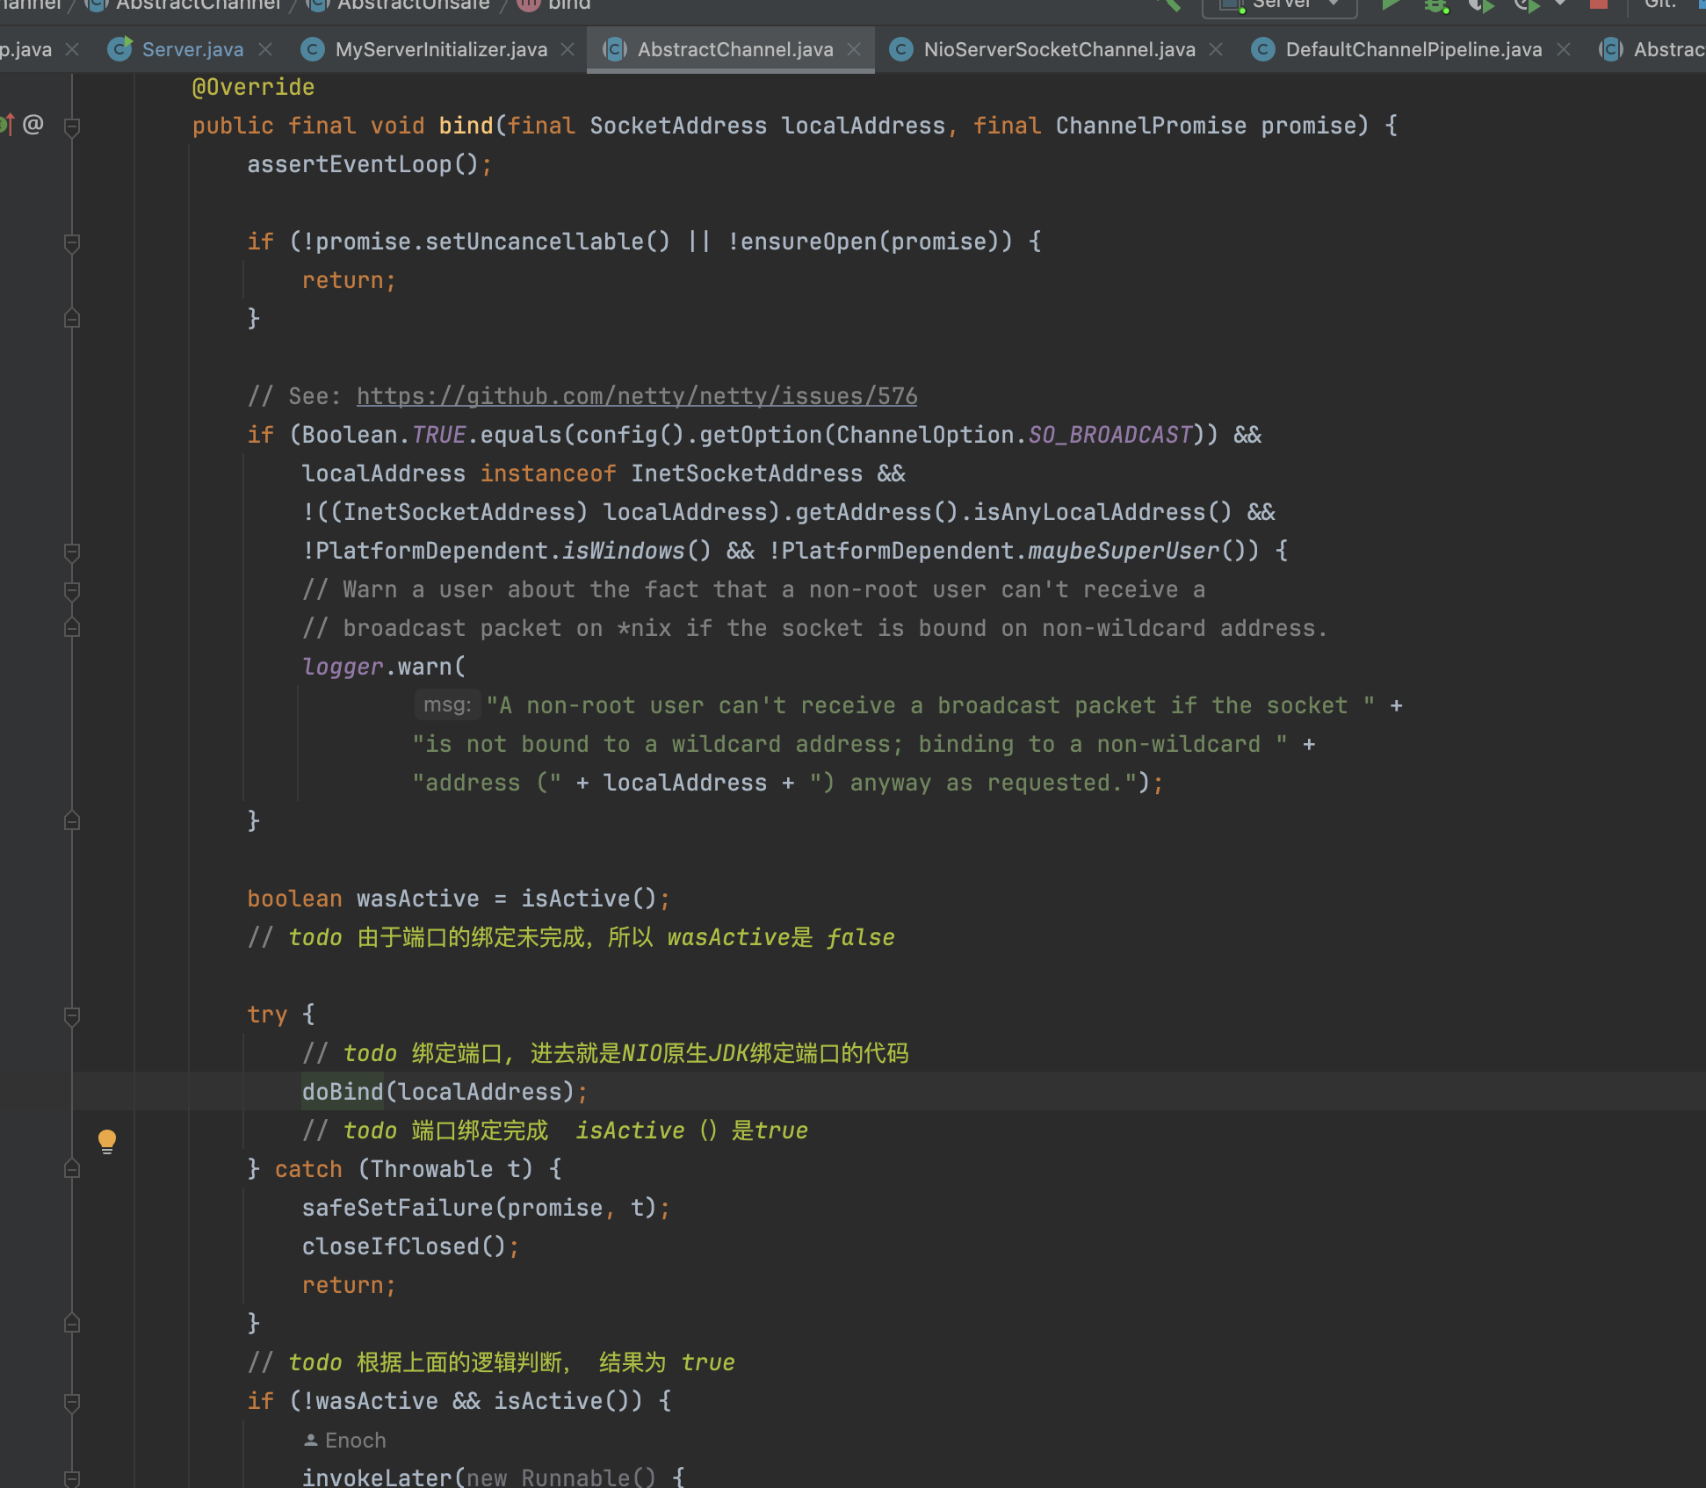Open the yellow lightbulb quick-fix icon
The image size is (1706, 1488).
[107, 1141]
